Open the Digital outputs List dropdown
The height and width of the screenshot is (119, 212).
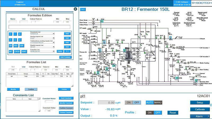pyautogui.click(x=54, y=47)
